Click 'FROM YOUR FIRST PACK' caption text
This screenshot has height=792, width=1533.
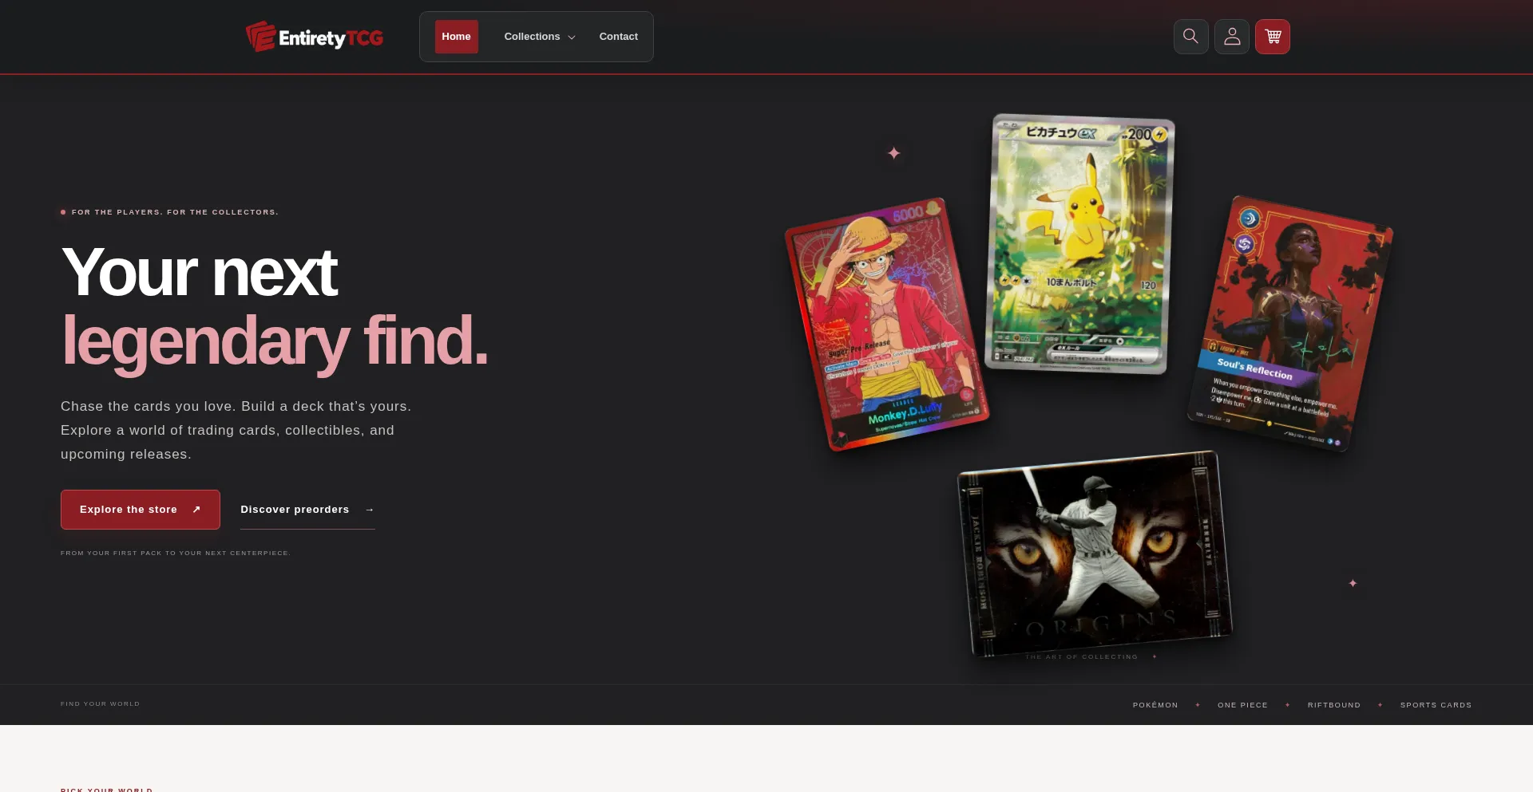176,553
